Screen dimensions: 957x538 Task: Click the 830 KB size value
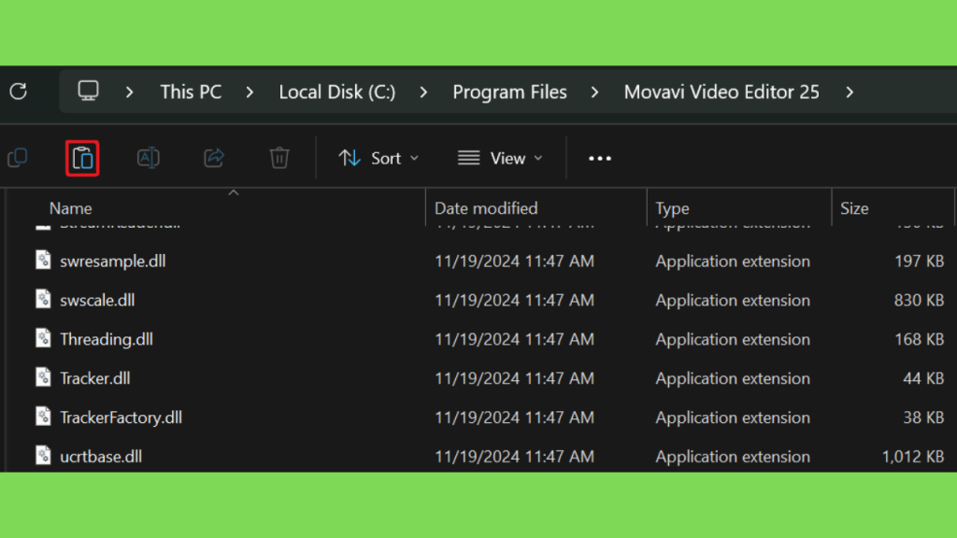click(x=920, y=300)
